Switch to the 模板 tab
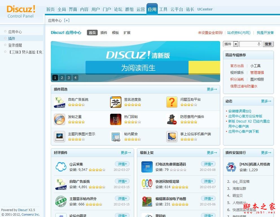280x217 pixels. (x=115, y=33)
